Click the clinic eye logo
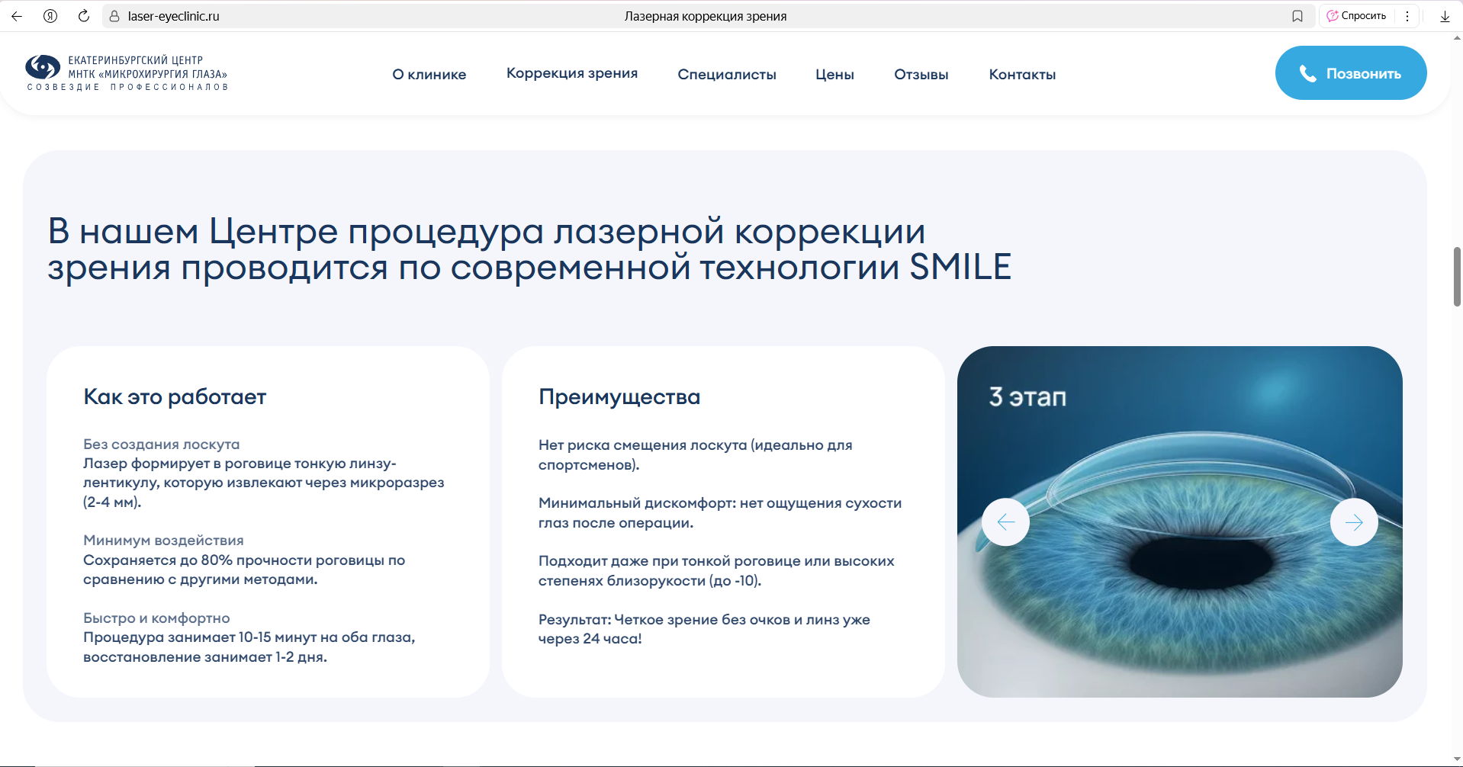 tap(43, 67)
